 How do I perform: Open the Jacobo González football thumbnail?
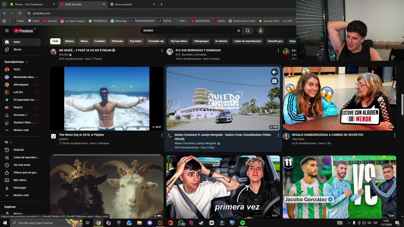pos(340,187)
